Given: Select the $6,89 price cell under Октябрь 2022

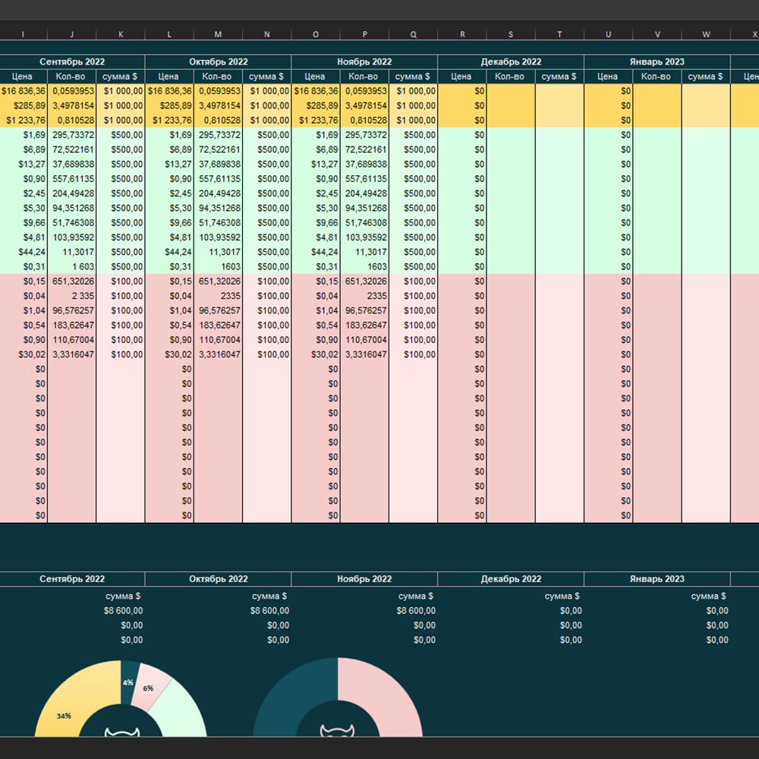Looking at the screenshot, I should [169, 150].
